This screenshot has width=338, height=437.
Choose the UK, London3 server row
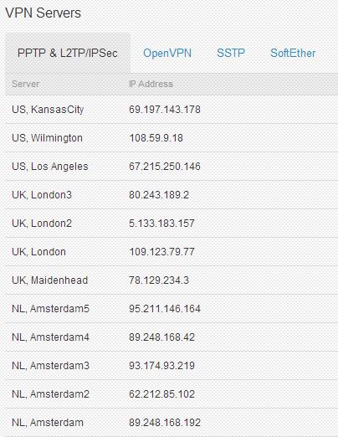[172, 195]
